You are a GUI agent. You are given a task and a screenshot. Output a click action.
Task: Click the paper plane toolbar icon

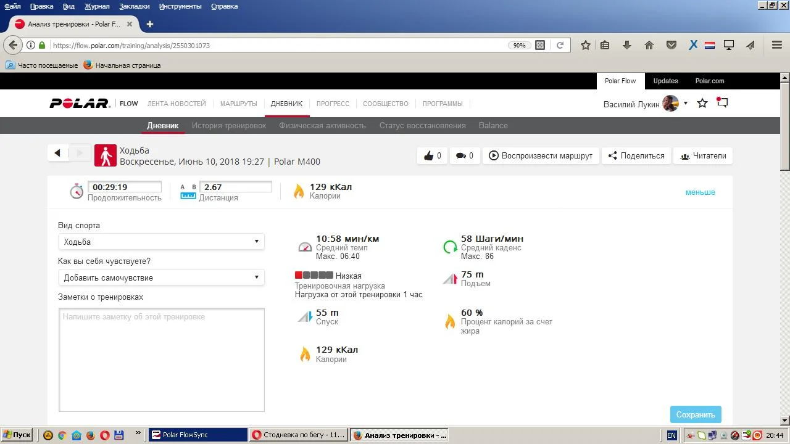[x=750, y=45]
